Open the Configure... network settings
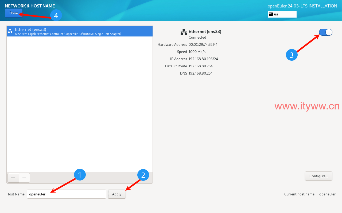The height and width of the screenshot is (213, 342). tap(318, 176)
